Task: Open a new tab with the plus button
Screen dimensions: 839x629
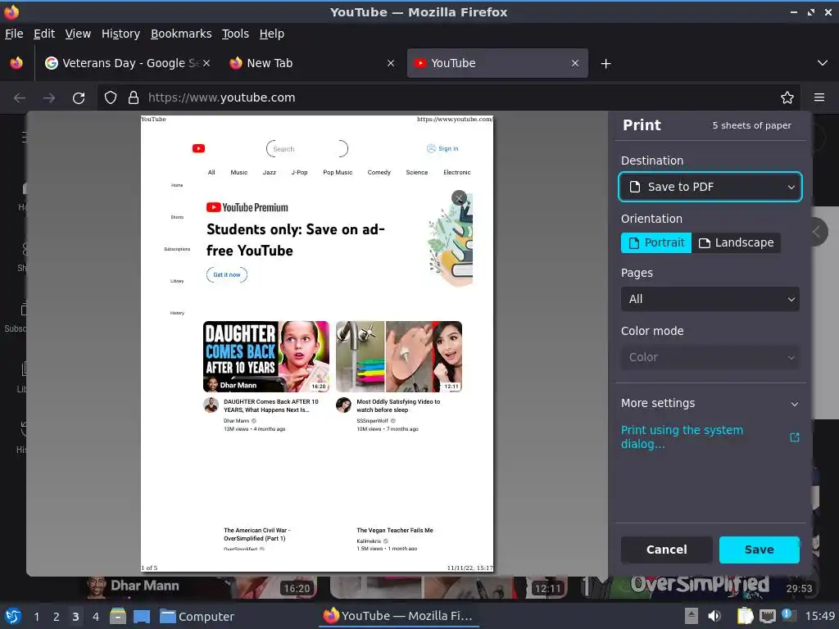Action: (605, 64)
